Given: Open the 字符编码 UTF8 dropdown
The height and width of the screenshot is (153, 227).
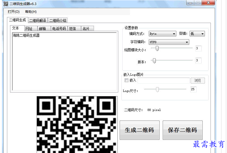Looking at the screenshot, I should click(169, 42).
